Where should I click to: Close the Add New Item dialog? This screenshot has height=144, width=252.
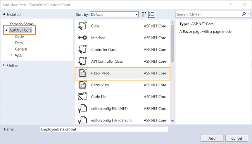click(245, 5)
